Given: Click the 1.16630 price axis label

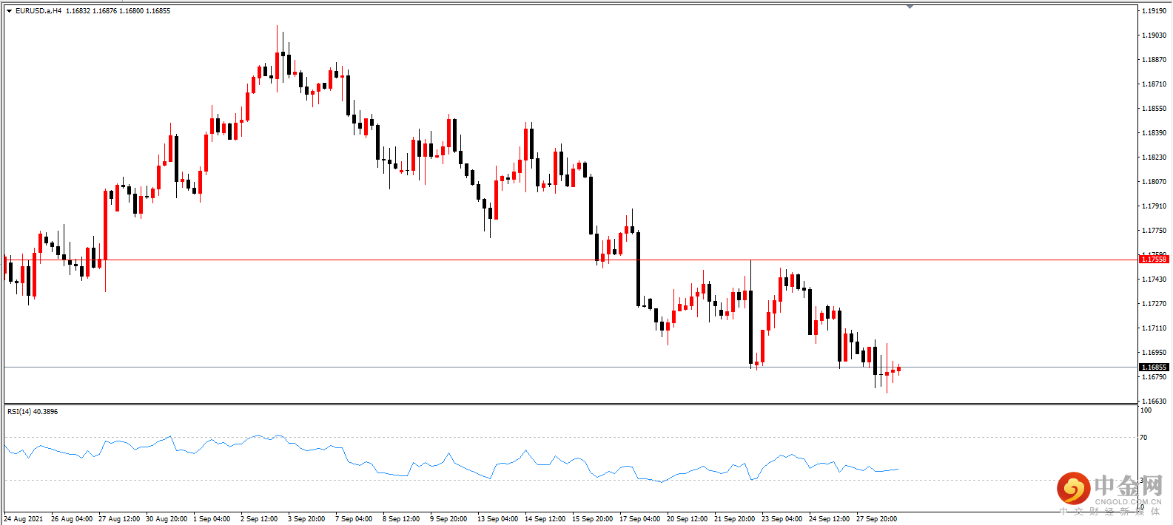Looking at the screenshot, I should [x=1154, y=402].
